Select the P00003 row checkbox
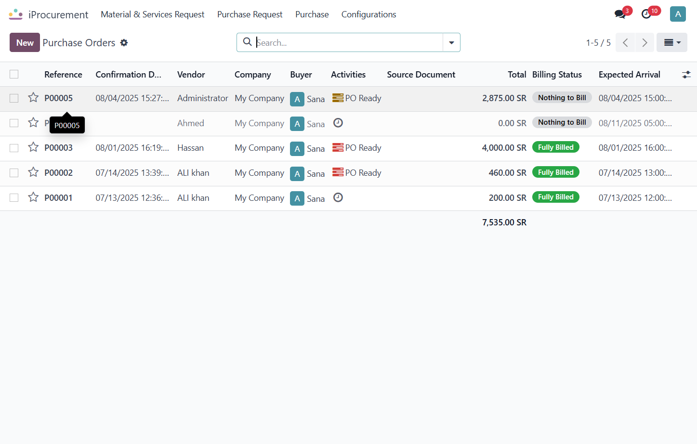Screen dimensions: 697x444 [14, 148]
